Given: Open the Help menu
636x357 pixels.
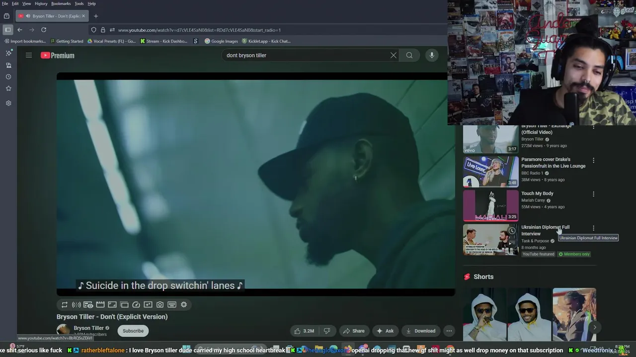Looking at the screenshot, I should click(92, 3).
